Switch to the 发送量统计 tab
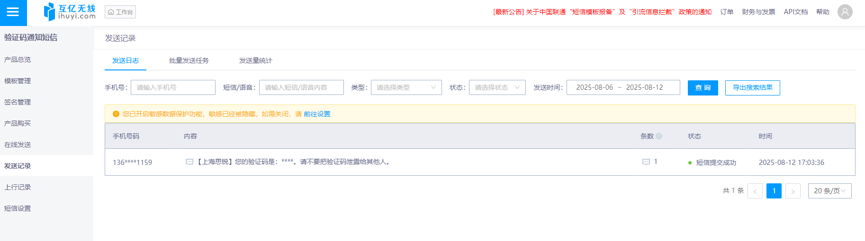 coord(255,60)
